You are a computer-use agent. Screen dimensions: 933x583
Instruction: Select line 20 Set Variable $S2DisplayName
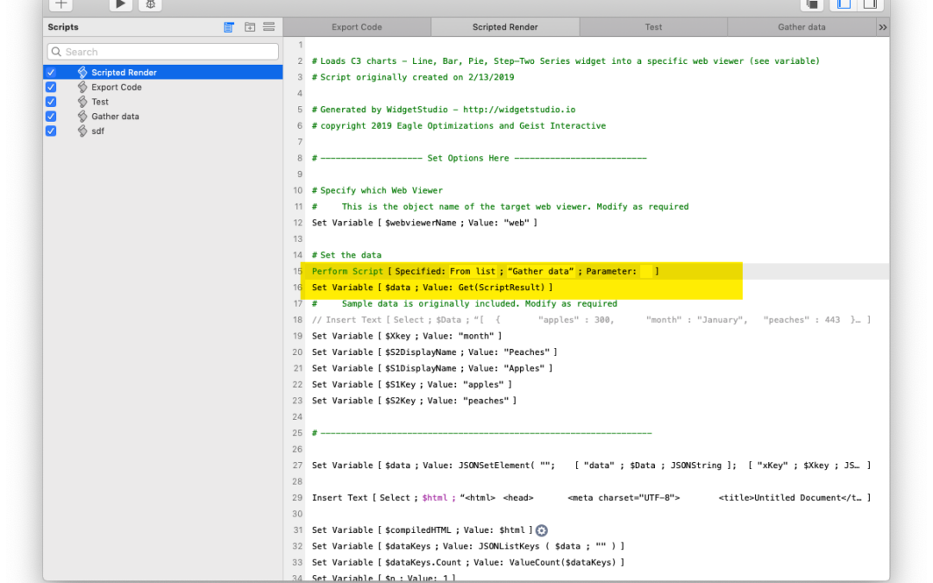click(435, 352)
